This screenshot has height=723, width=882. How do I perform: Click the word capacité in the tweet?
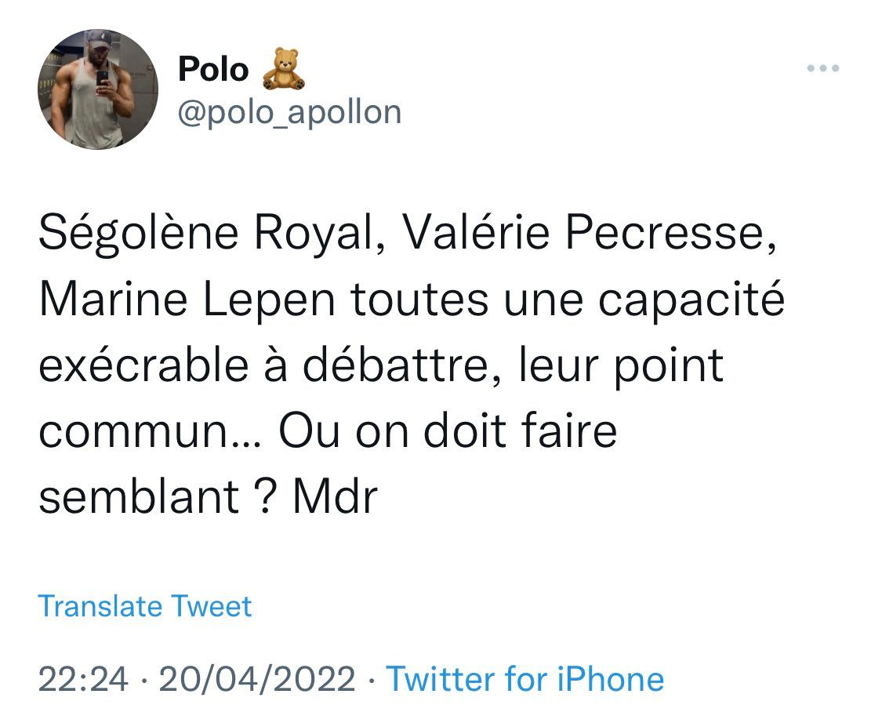pos(691,300)
